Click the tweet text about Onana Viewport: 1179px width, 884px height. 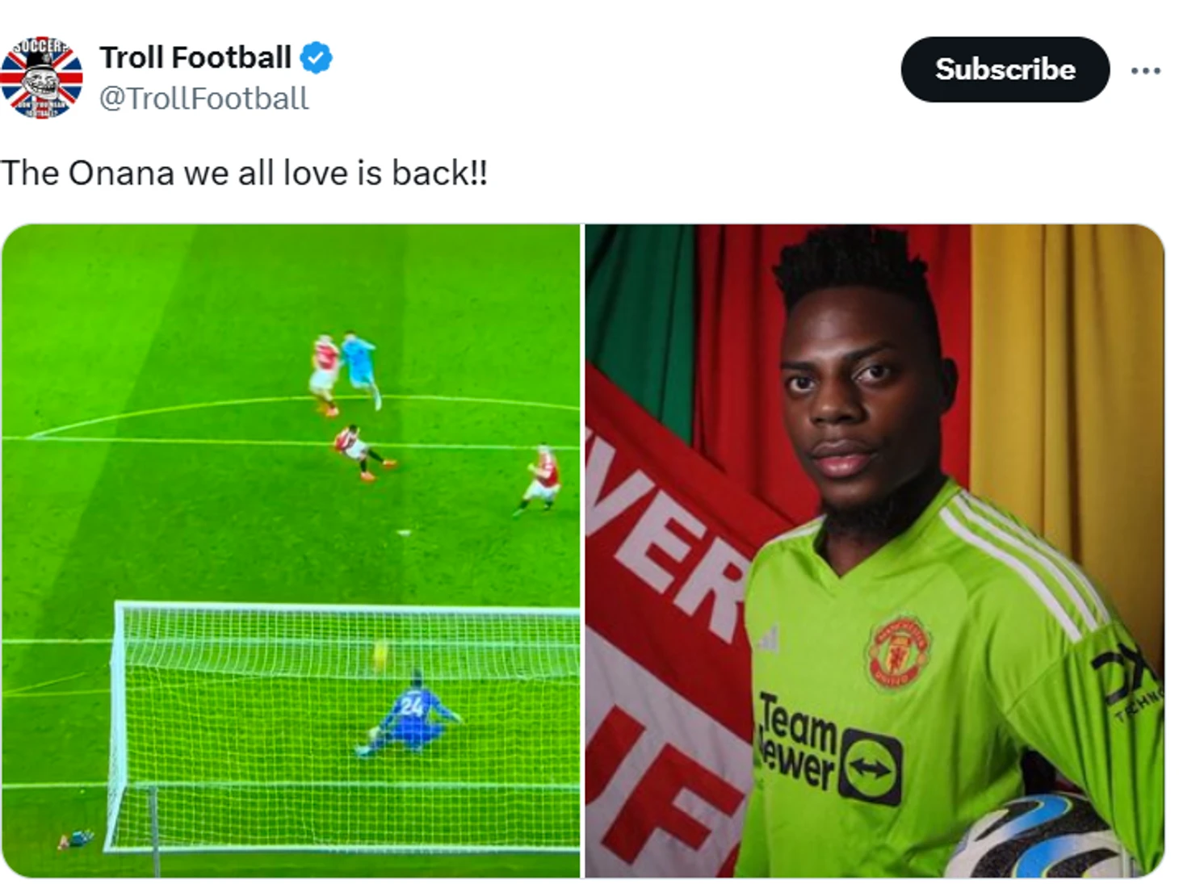pos(244,173)
